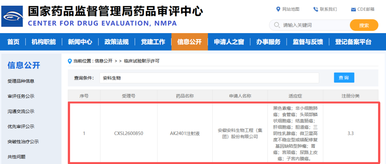This screenshot has height=164, width=386.
Task: Click the 查询条件 field containing 安科生物
Action: point(209,78)
